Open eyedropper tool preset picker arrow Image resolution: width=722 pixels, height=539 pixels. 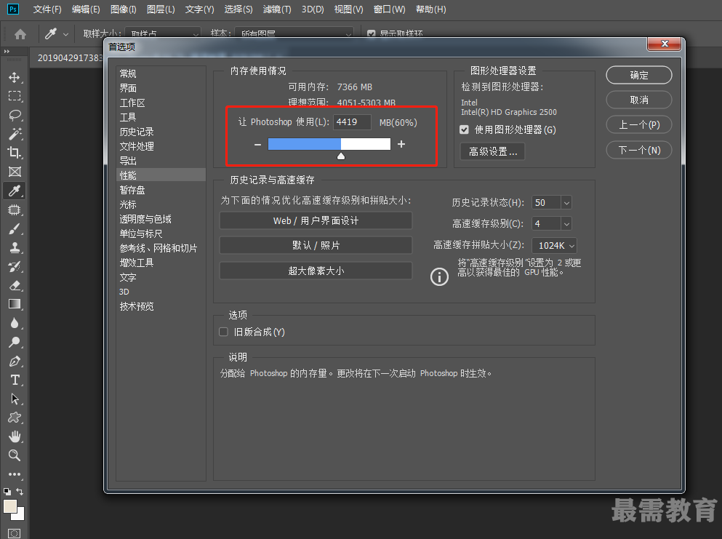(x=66, y=35)
